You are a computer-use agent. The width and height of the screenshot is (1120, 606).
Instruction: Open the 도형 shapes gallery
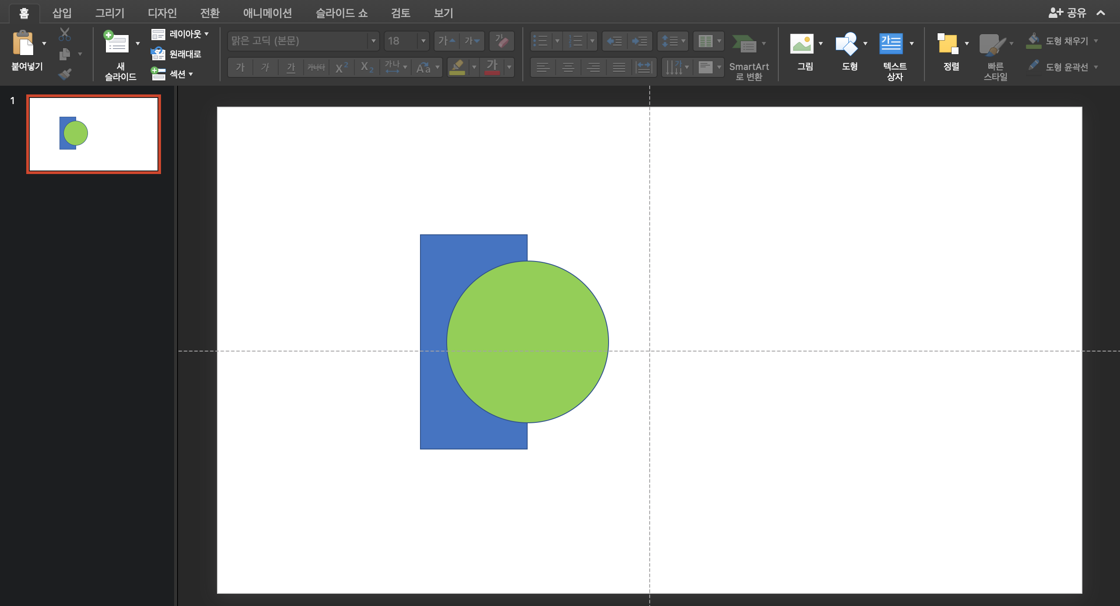(x=846, y=44)
